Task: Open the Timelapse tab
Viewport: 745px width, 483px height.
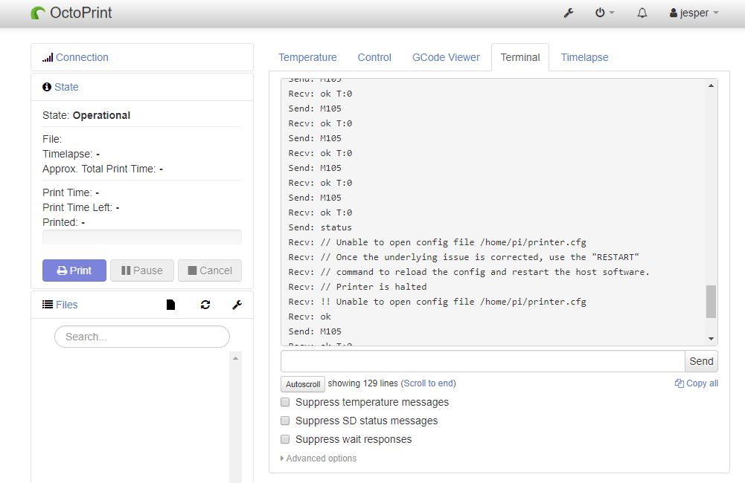Action: pos(584,57)
